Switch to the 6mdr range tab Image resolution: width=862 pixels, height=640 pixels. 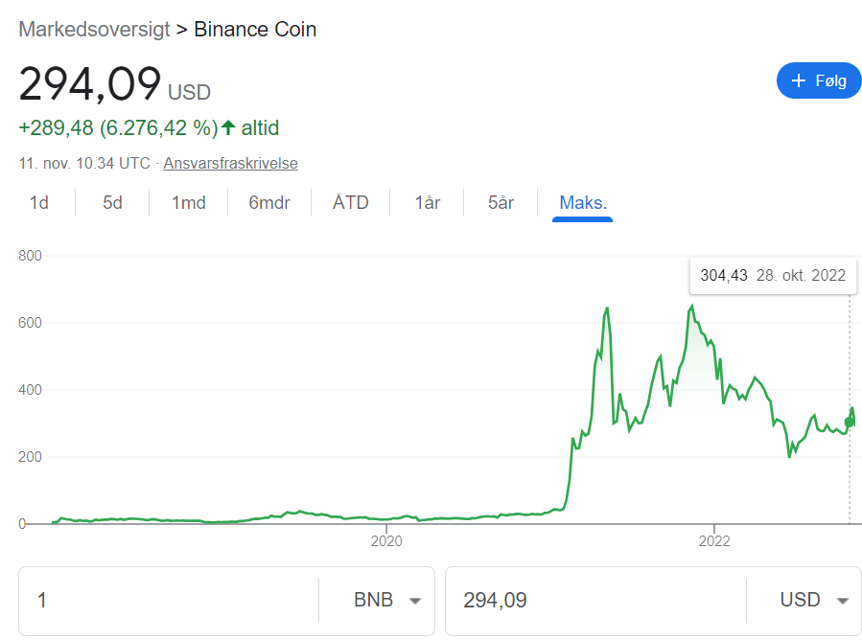269,203
